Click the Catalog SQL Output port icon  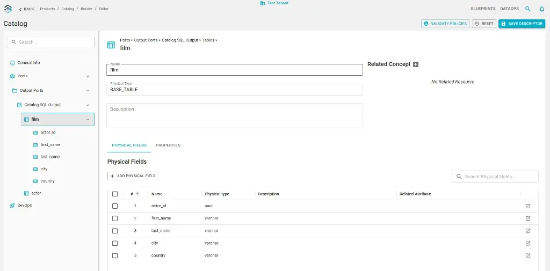(x=19, y=105)
